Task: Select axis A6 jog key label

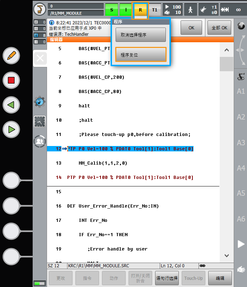Action: 241,219
